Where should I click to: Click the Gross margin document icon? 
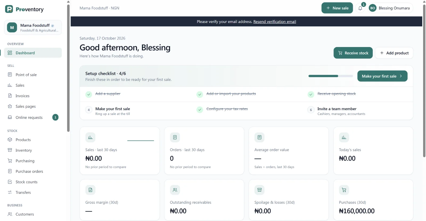[x=91, y=190]
